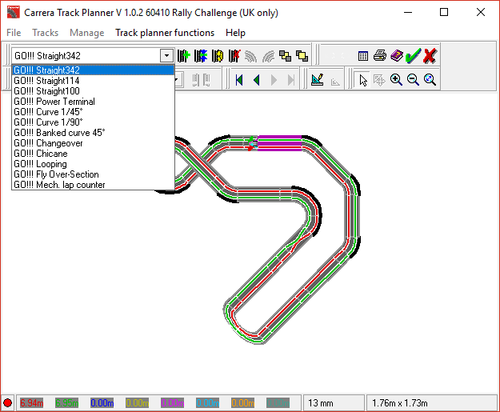
Task: Pick GO!!! Power Terminal from the list
Action: [93, 102]
